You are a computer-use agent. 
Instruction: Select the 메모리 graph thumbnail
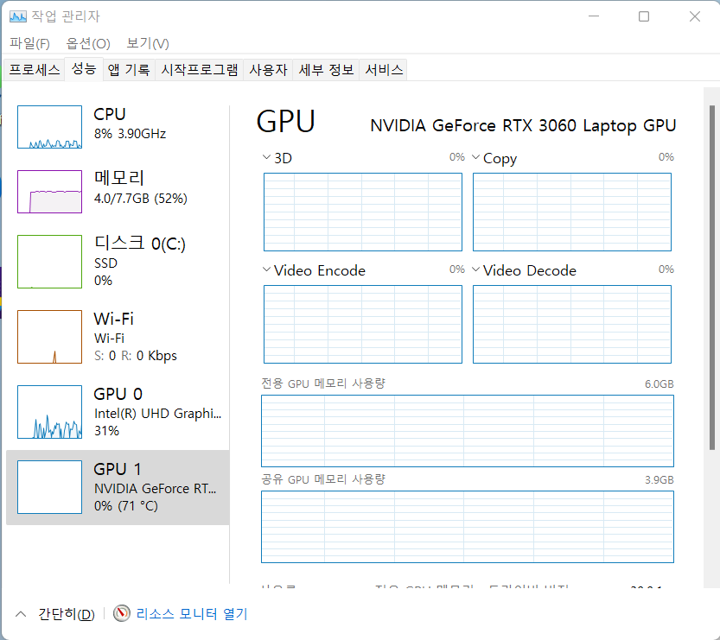(49, 191)
